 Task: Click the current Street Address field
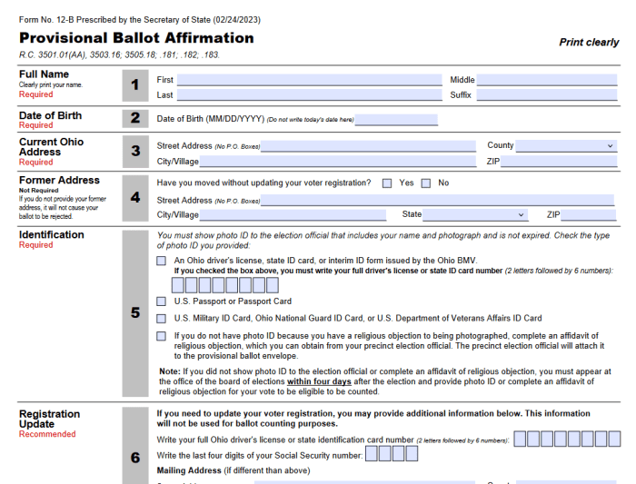[x=368, y=146]
